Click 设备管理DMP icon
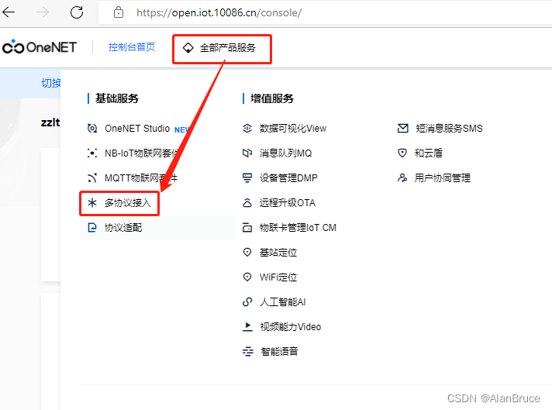Image resolution: width=552 pixels, height=410 pixels. 247,178
